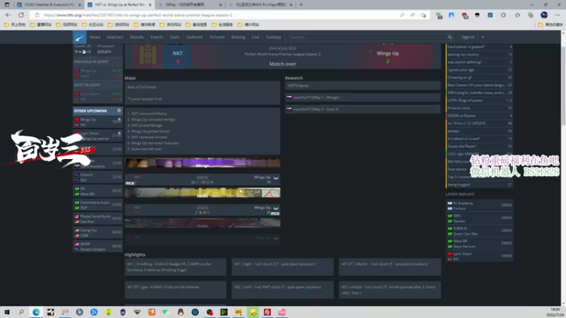Open the browser profile avatar
566x318 pixels.
click(544, 15)
